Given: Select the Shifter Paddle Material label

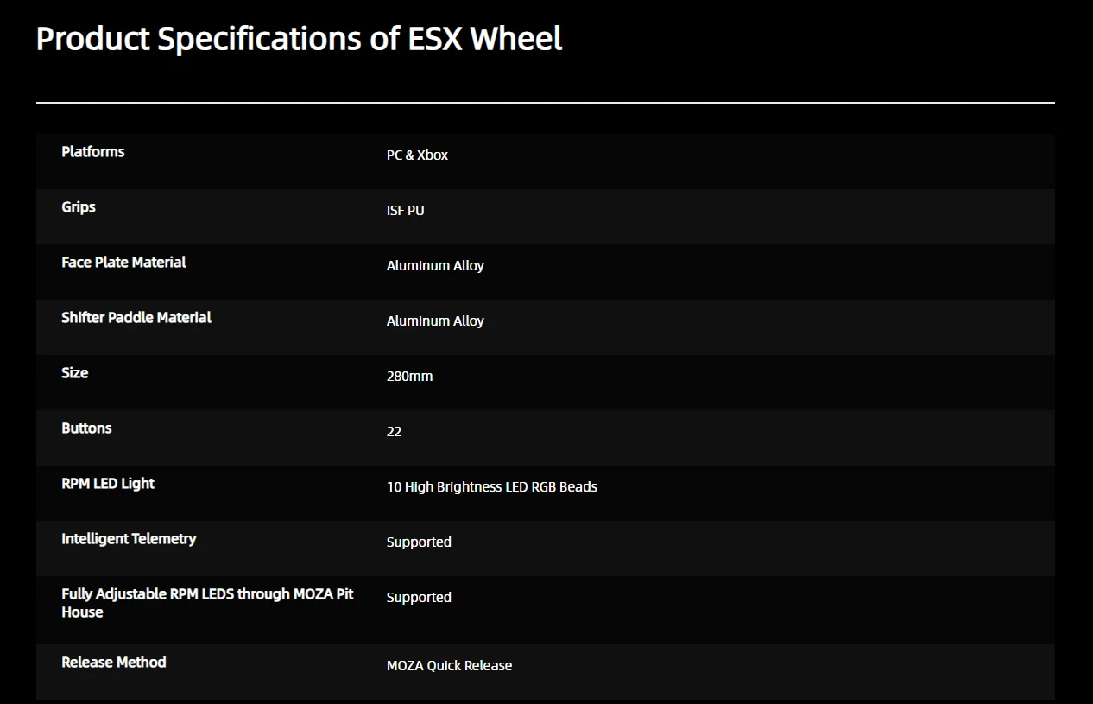Looking at the screenshot, I should click(136, 318).
